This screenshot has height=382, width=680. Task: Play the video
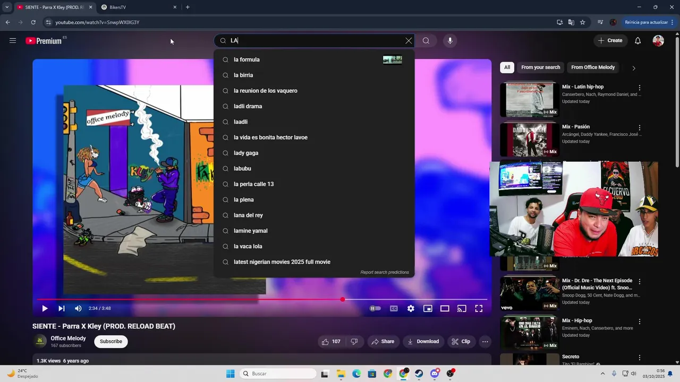tap(45, 308)
